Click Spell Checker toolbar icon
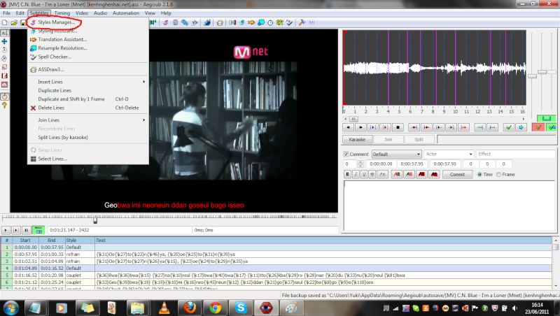 (x=289, y=22)
